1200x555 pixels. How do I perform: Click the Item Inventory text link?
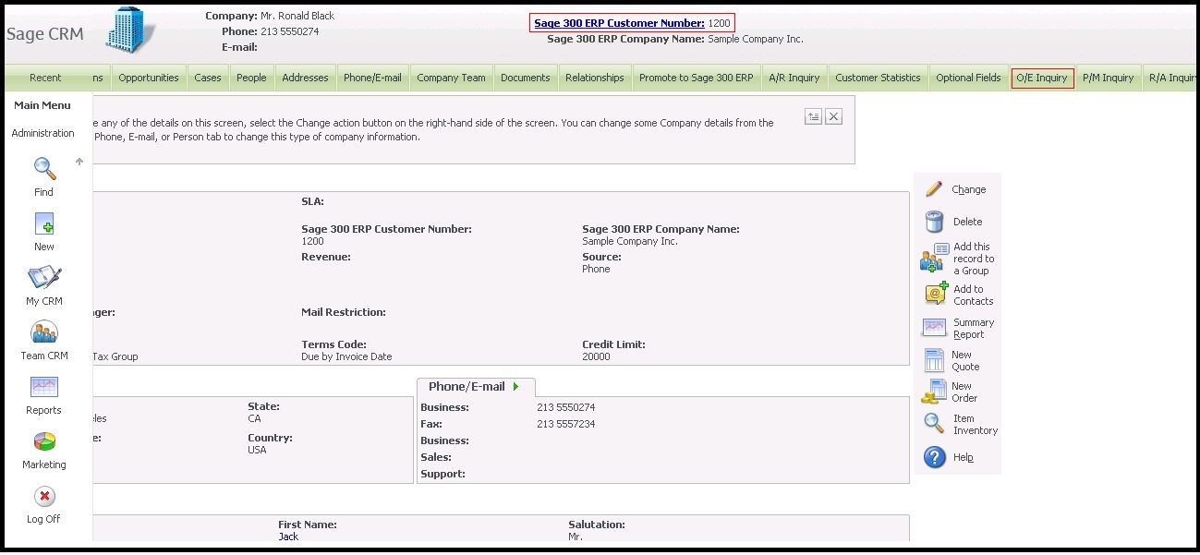pyautogui.click(x=976, y=425)
